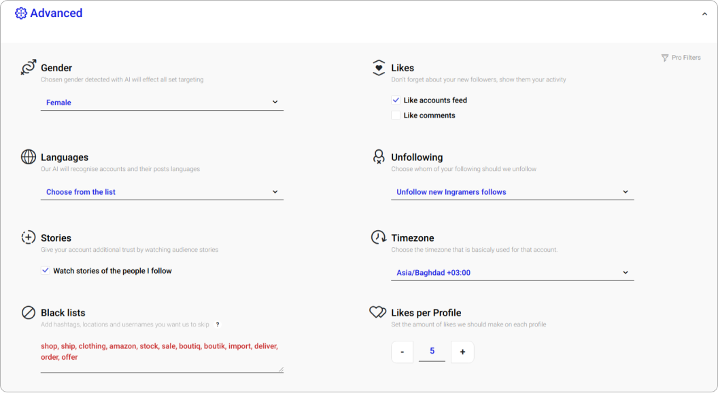Click the Stories circle plus icon
This screenshot has height=393, width=718.
(x=28, y=238)
